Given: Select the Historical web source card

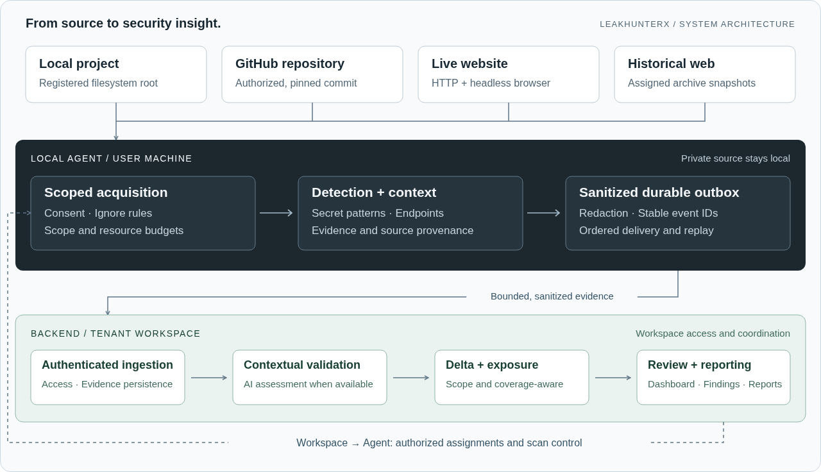Looking at the screenshot, I should coord(705,74).
